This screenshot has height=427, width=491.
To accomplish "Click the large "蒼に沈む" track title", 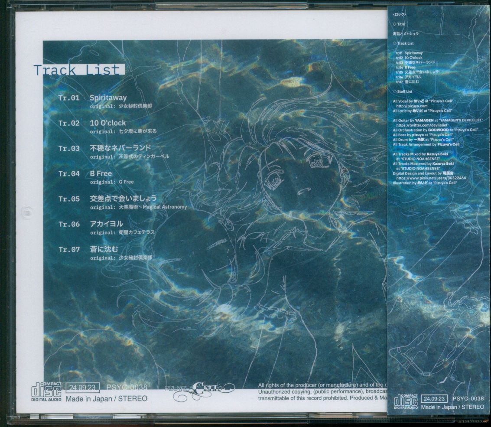I will (104, 249).
